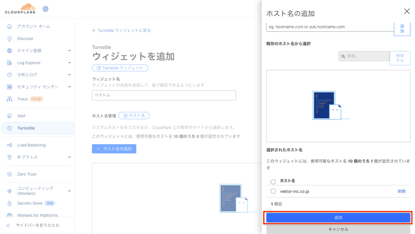Click the Zero Trust icon
This screenshot has width=415, height=234.
10,174
